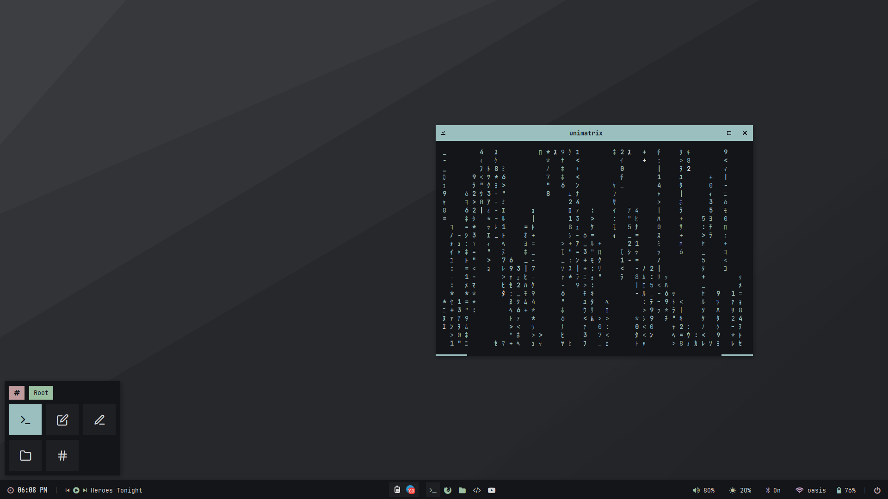Open the power menu icon
The image size is (888, 499).
[877, 490]
